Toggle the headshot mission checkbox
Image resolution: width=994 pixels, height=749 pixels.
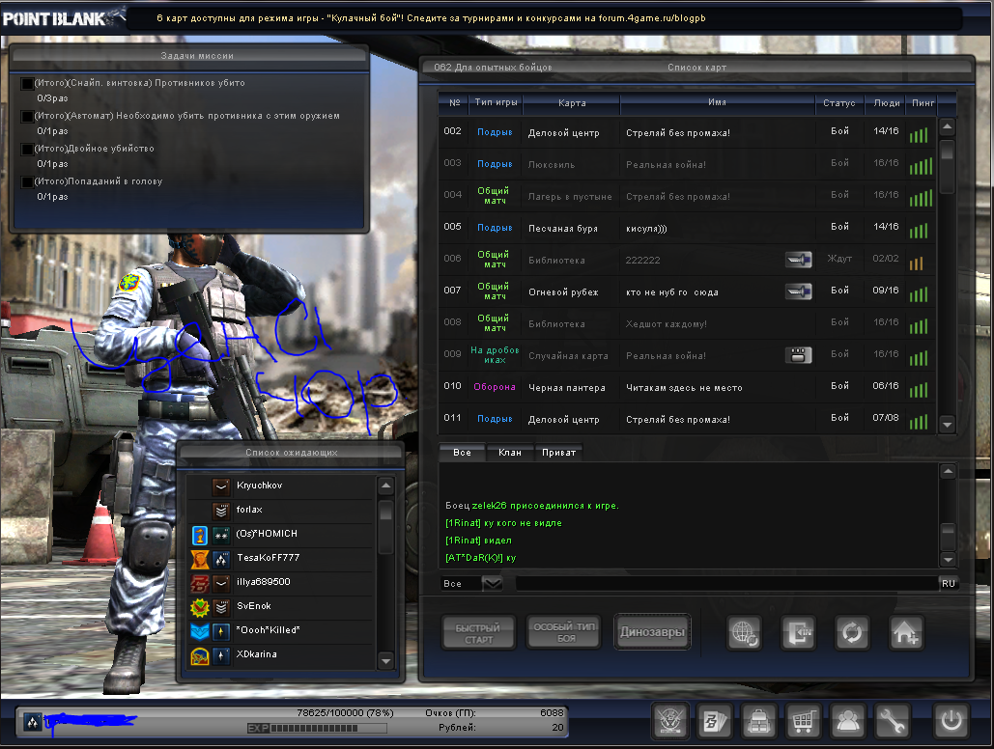[x=27, y=181]
